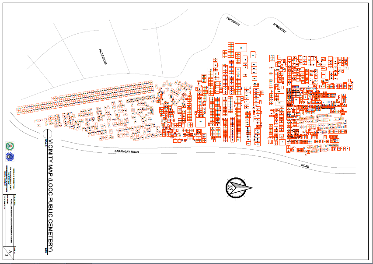373x264 pixels.
Task: Select the largest rectangular plot nearest the forestry
Action: [x=241, y=47]
